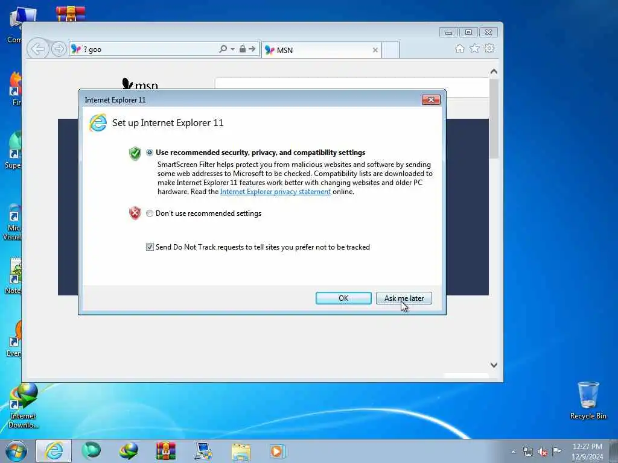Select the WinRAR desktop icon
The image size is (618, 463).
(x=71, y=14)
